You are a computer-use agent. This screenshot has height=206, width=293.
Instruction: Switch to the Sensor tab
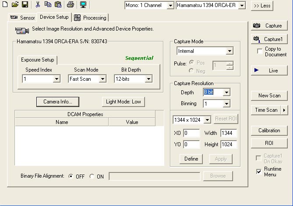tap(22, 17)
